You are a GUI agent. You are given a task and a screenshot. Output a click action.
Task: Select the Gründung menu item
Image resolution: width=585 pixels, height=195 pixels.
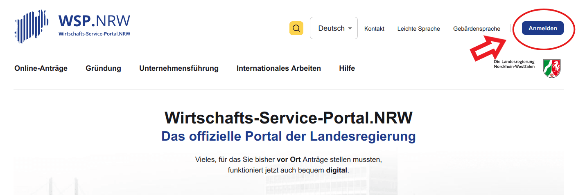[103, 68]
